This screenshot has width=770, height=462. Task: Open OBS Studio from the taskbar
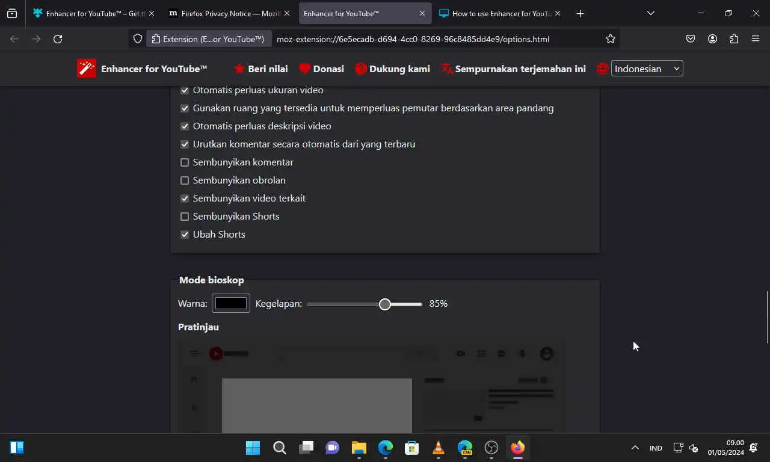491,448
